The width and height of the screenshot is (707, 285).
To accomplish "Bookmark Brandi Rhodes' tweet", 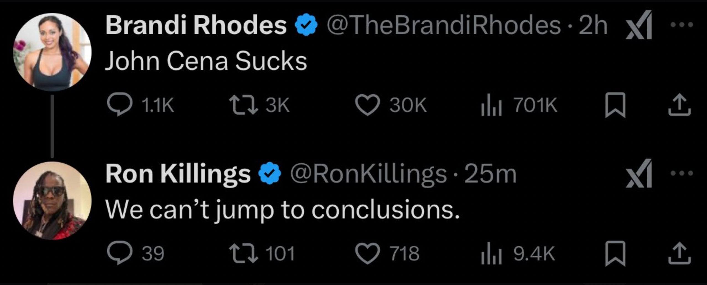I will tap(615, 105).
